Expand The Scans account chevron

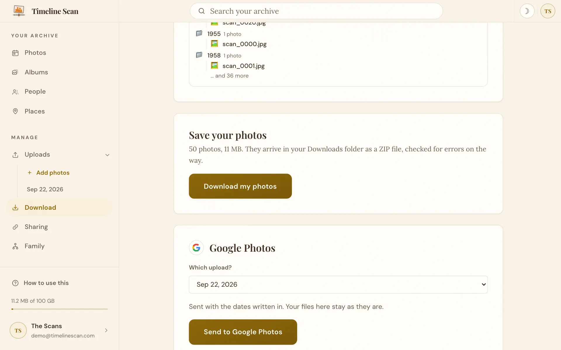click(106, 330)
